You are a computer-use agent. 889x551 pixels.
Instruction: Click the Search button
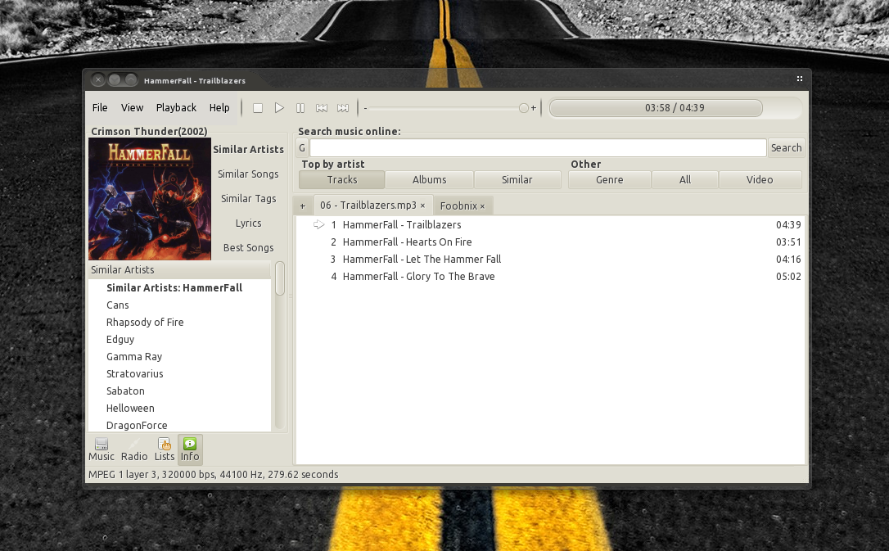click(785, 147)
